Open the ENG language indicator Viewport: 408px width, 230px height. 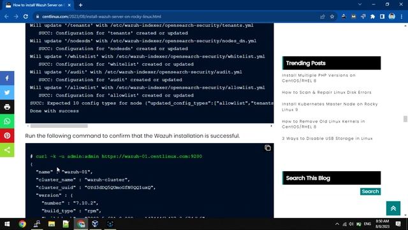pyautogui.click(x=367, y=224)
